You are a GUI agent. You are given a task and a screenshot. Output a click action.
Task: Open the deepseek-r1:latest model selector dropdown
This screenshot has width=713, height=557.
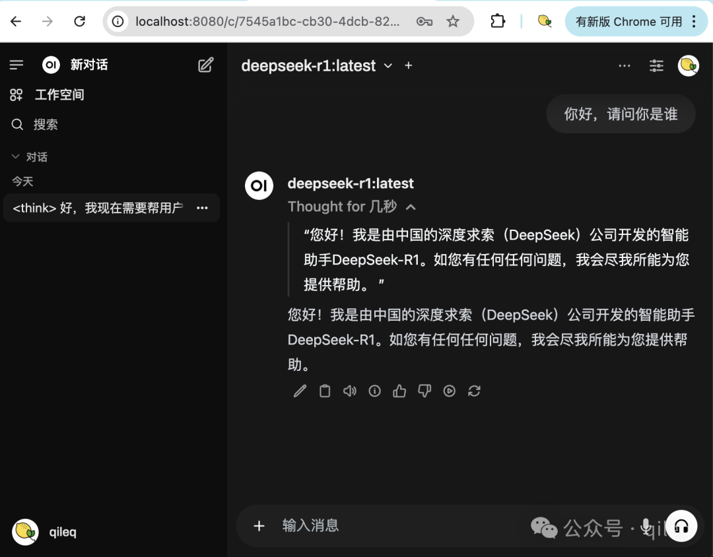pos(316,66)
